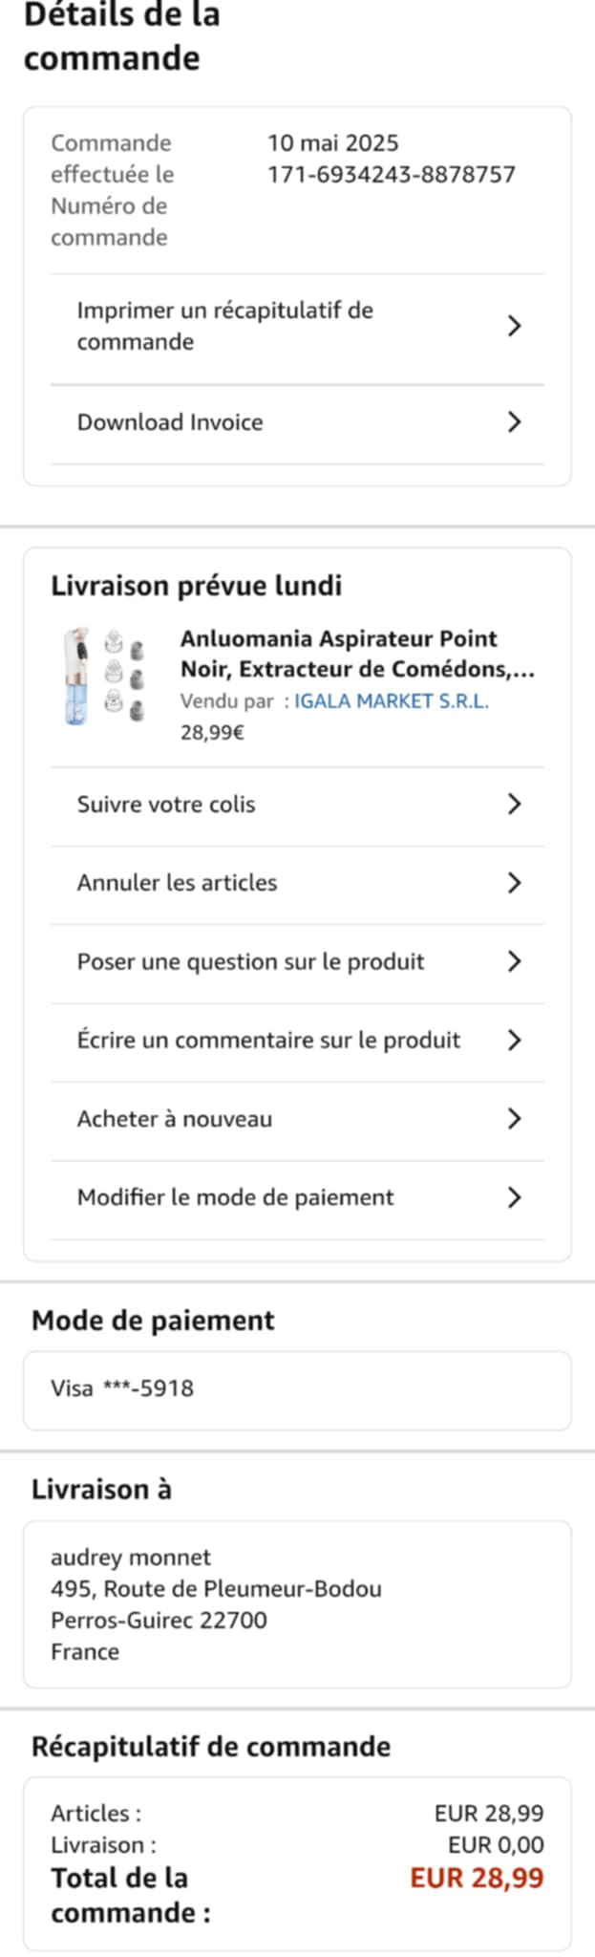The height and width of the screenshot is (1957, 595).
Task: Open Suivre votre colis
Action: tap(166, 805)
